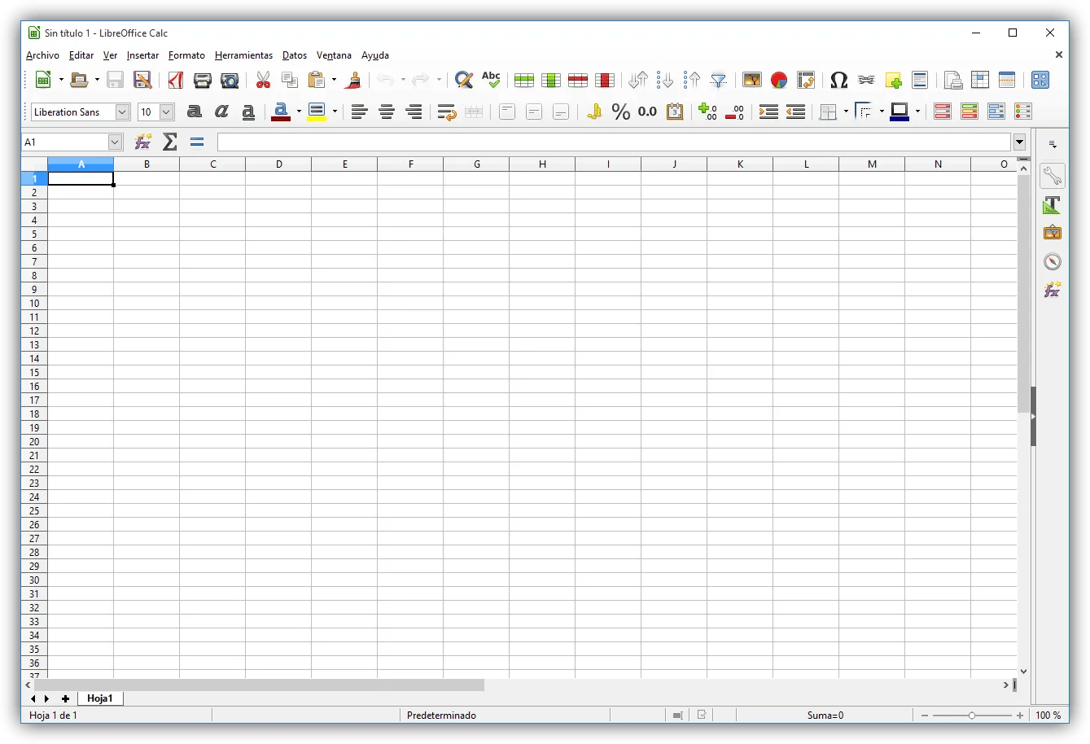Click the Sum sigma icon
This screenshot has height=744, width=1090.
pyautogui.click(x=169, y=142)
